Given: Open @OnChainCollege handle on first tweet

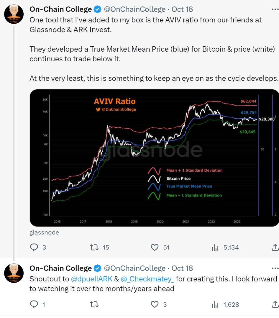Looking at the screenshot, I should coord(134,9).
